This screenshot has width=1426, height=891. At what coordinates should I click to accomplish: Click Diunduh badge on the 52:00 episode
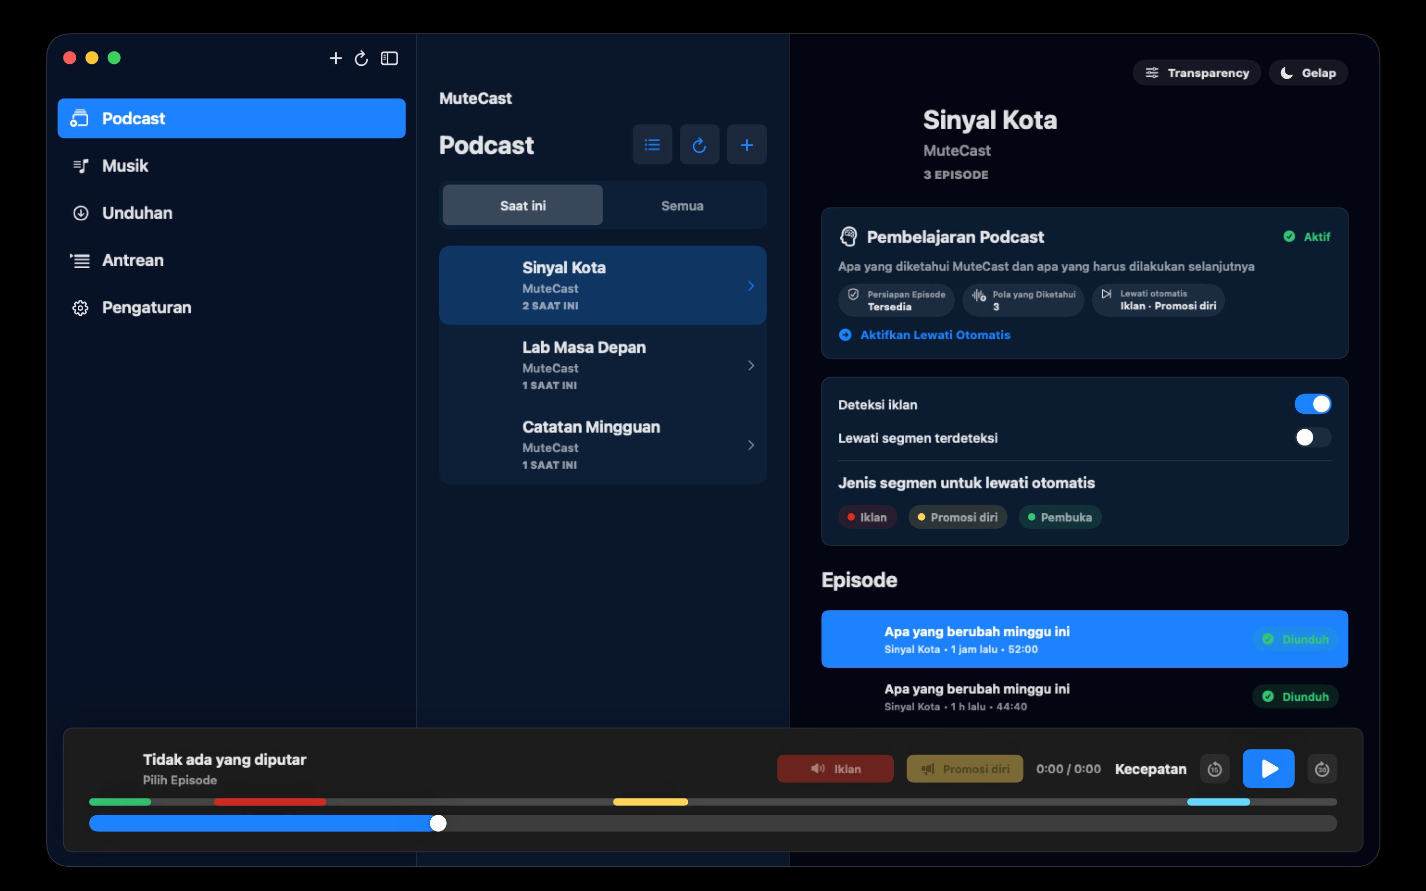1295,640
